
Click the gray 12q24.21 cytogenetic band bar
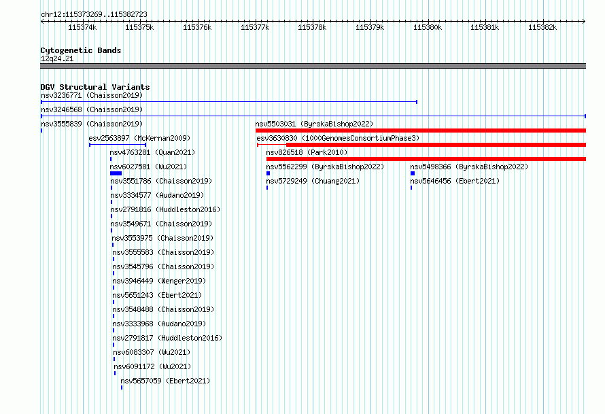(x=313, y=66)
